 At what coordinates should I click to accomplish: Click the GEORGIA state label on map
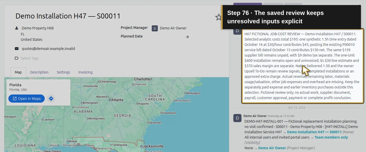123,116
